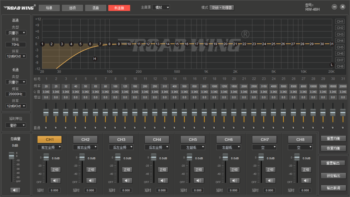Click the CH1 delay 0.000 field

54,190
